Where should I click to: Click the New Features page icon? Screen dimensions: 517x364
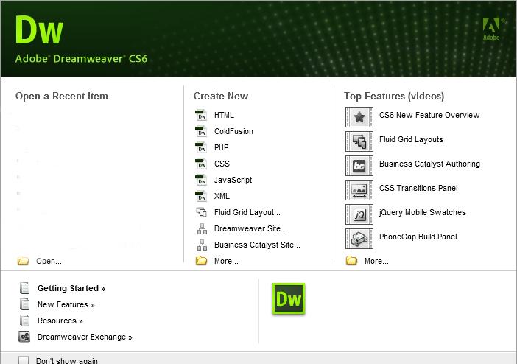tap(25, 304)
